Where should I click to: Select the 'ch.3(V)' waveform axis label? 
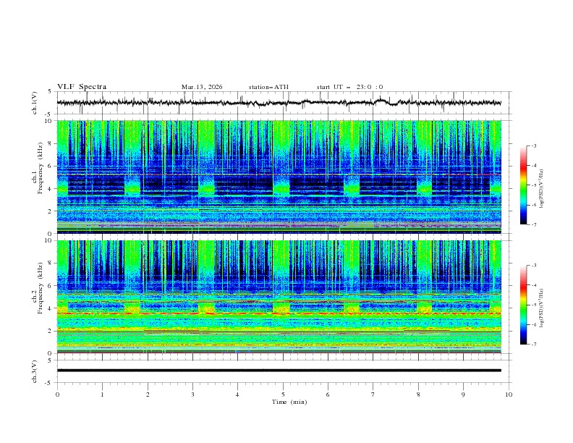35,371
